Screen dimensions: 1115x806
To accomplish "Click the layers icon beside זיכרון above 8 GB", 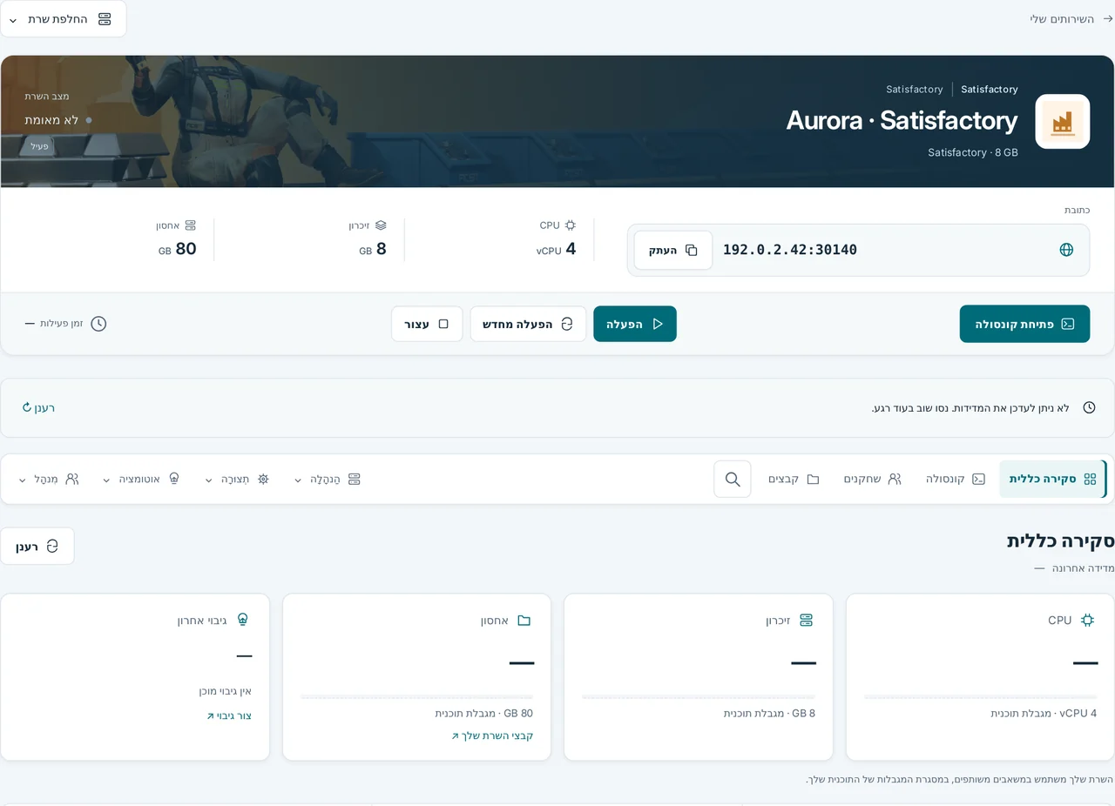I will 381,225.
